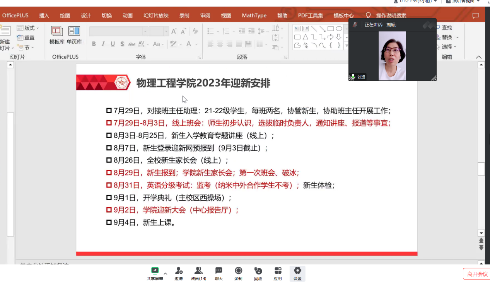This screenshot has height=283, width=490.
Task: Click the 离开会议 leave meeting button
Action: 478,274
